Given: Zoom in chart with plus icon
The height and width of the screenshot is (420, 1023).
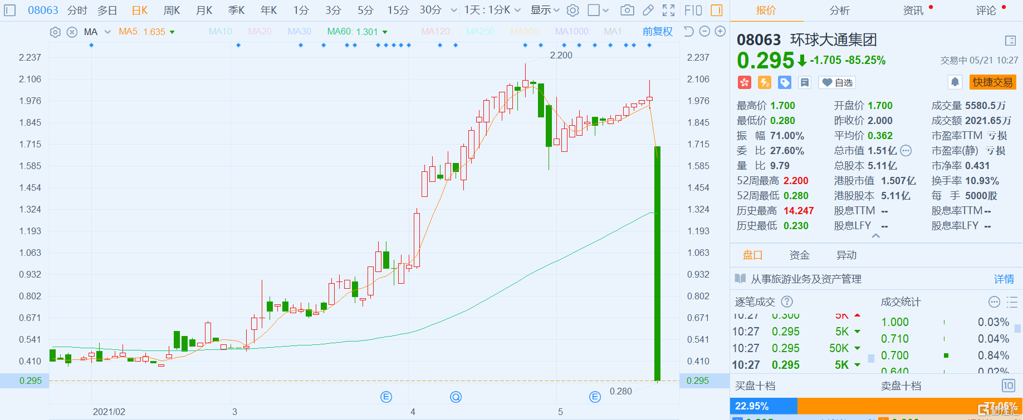Looking at the screenshot, I should (720, 32).
